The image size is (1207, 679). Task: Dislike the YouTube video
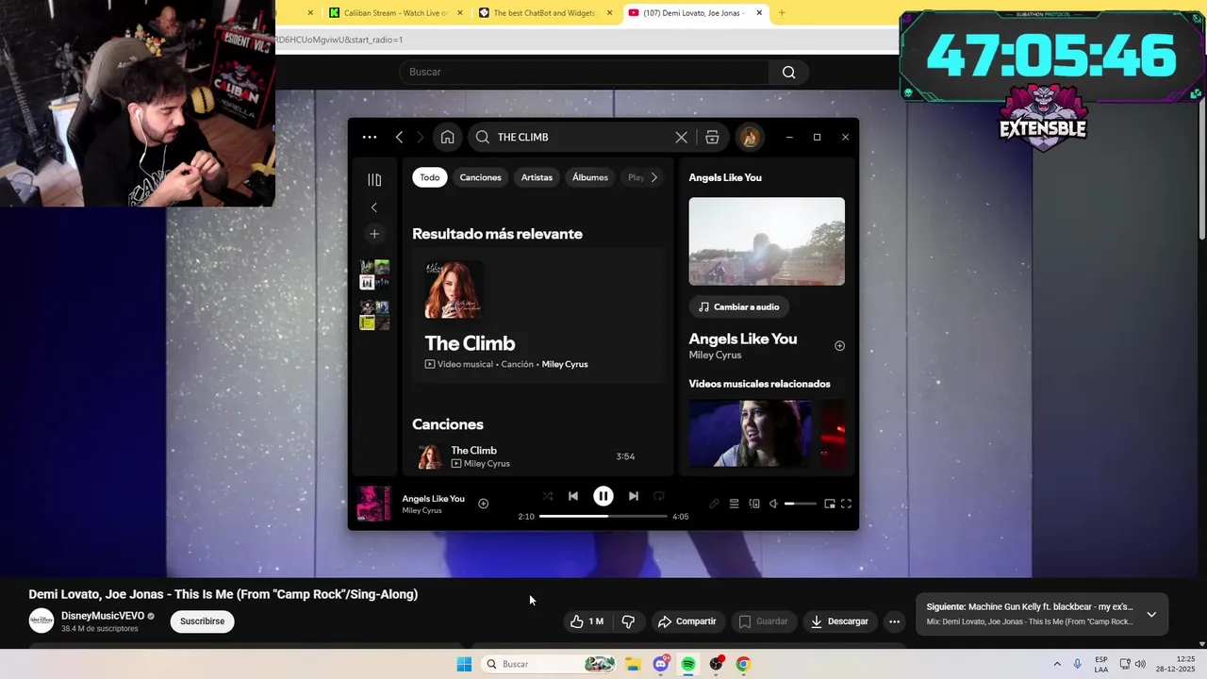pos(628,621)
